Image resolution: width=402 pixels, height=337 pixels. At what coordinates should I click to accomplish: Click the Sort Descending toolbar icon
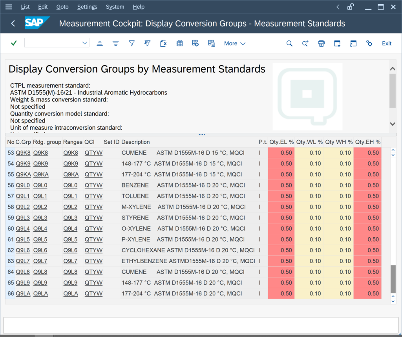[x=116, y=44]
